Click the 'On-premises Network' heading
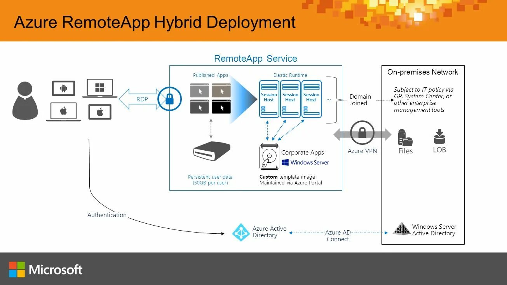The width and height of the screenshot is (507, 285). coord(423,72)
